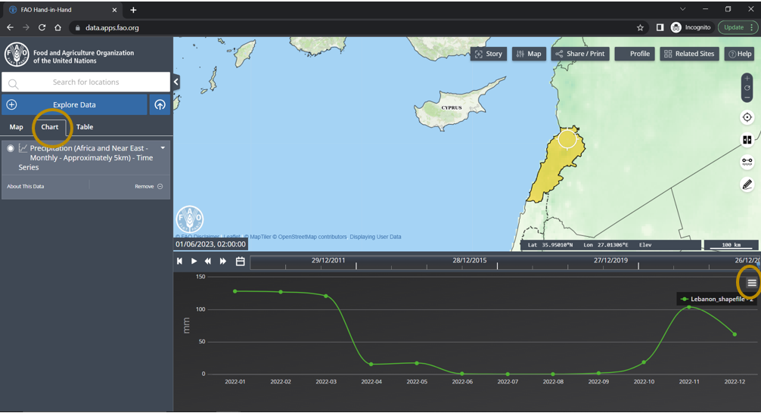Click the pencil draw tool icon
The height and width of the screenshot is (413, 761).
(x=747, y=184)
